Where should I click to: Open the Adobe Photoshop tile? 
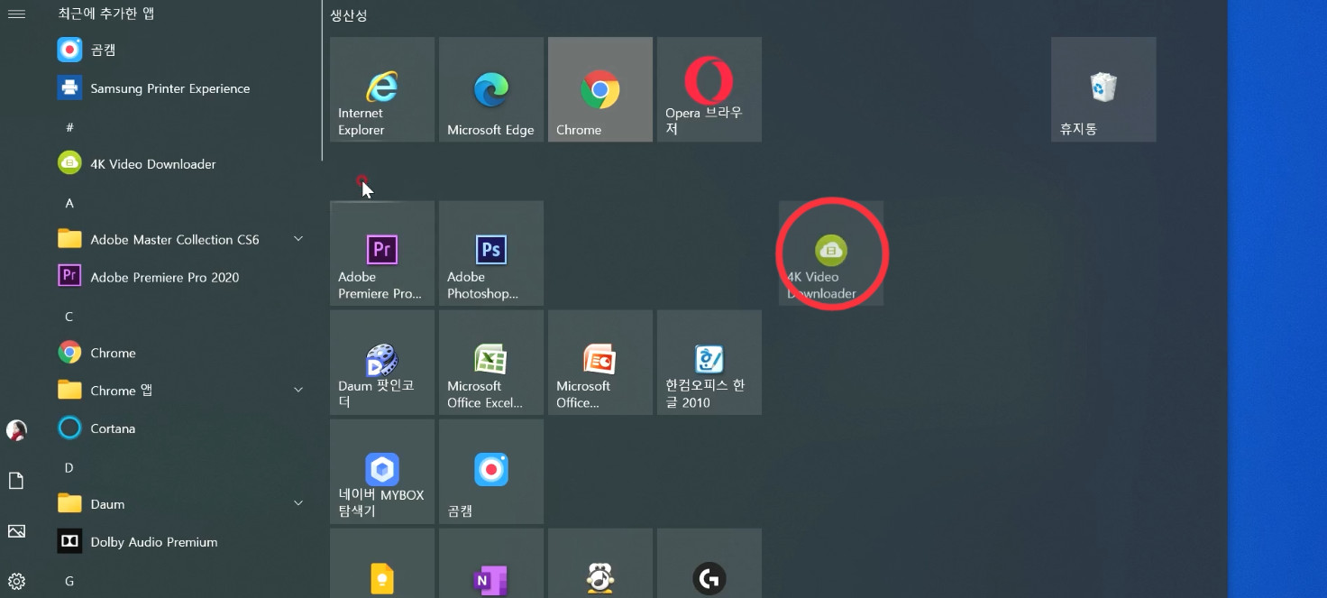(491, 253)
